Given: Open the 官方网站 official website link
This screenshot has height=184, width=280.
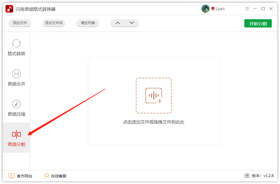Looking at the screenshot, I should [20, 176].
